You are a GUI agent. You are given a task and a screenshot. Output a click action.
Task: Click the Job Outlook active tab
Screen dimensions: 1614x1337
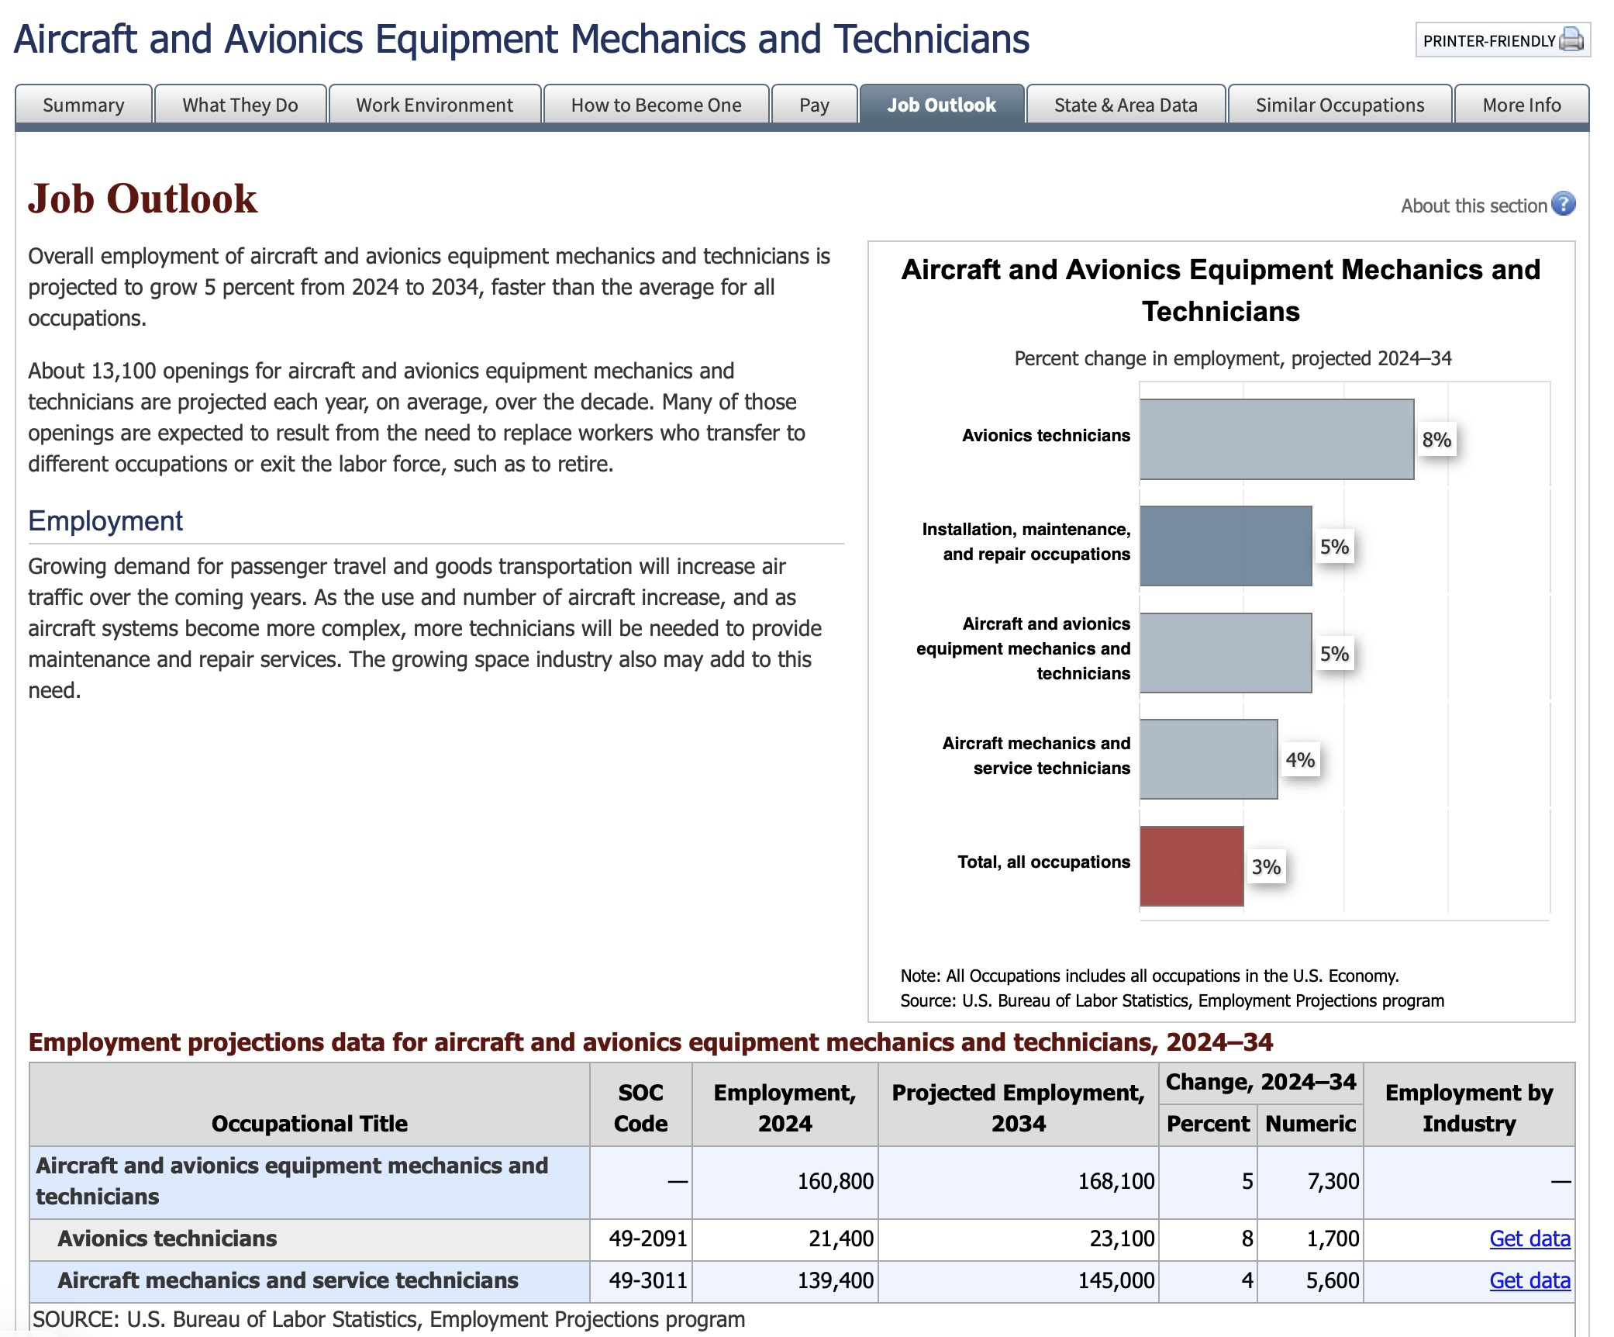tap(941, 105)
